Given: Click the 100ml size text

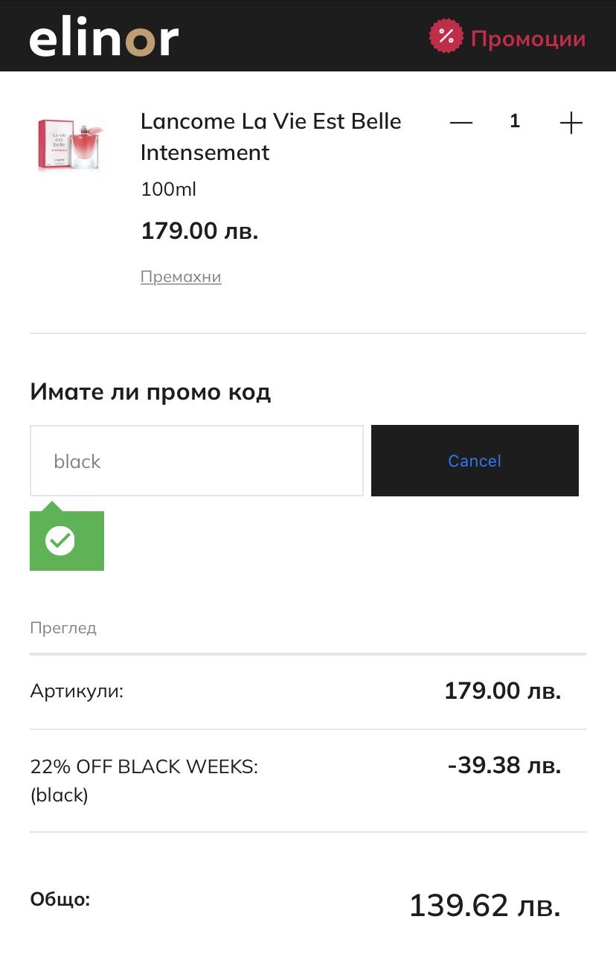Looking at the screenshot, I should pyautogui.click(x=169, y=190).
